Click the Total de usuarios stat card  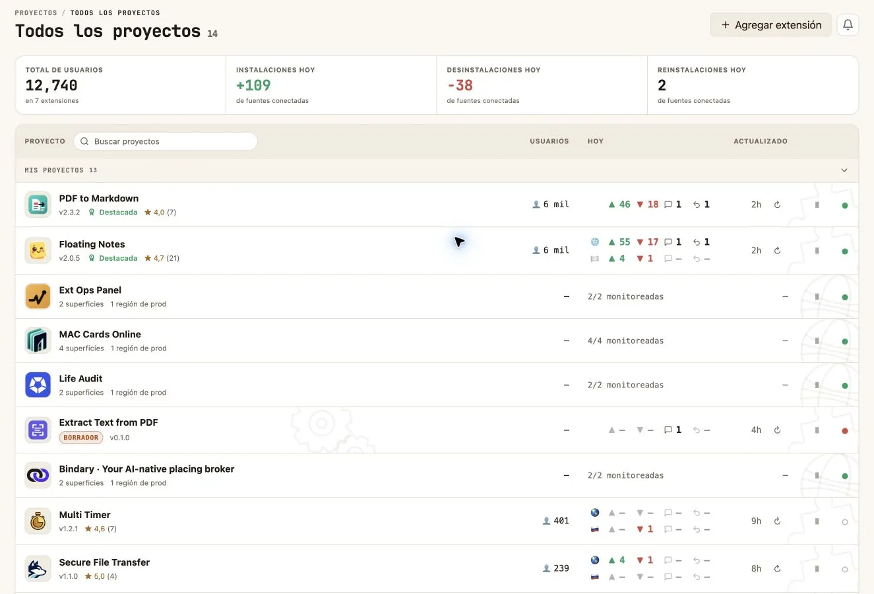[x=121, y=85]
